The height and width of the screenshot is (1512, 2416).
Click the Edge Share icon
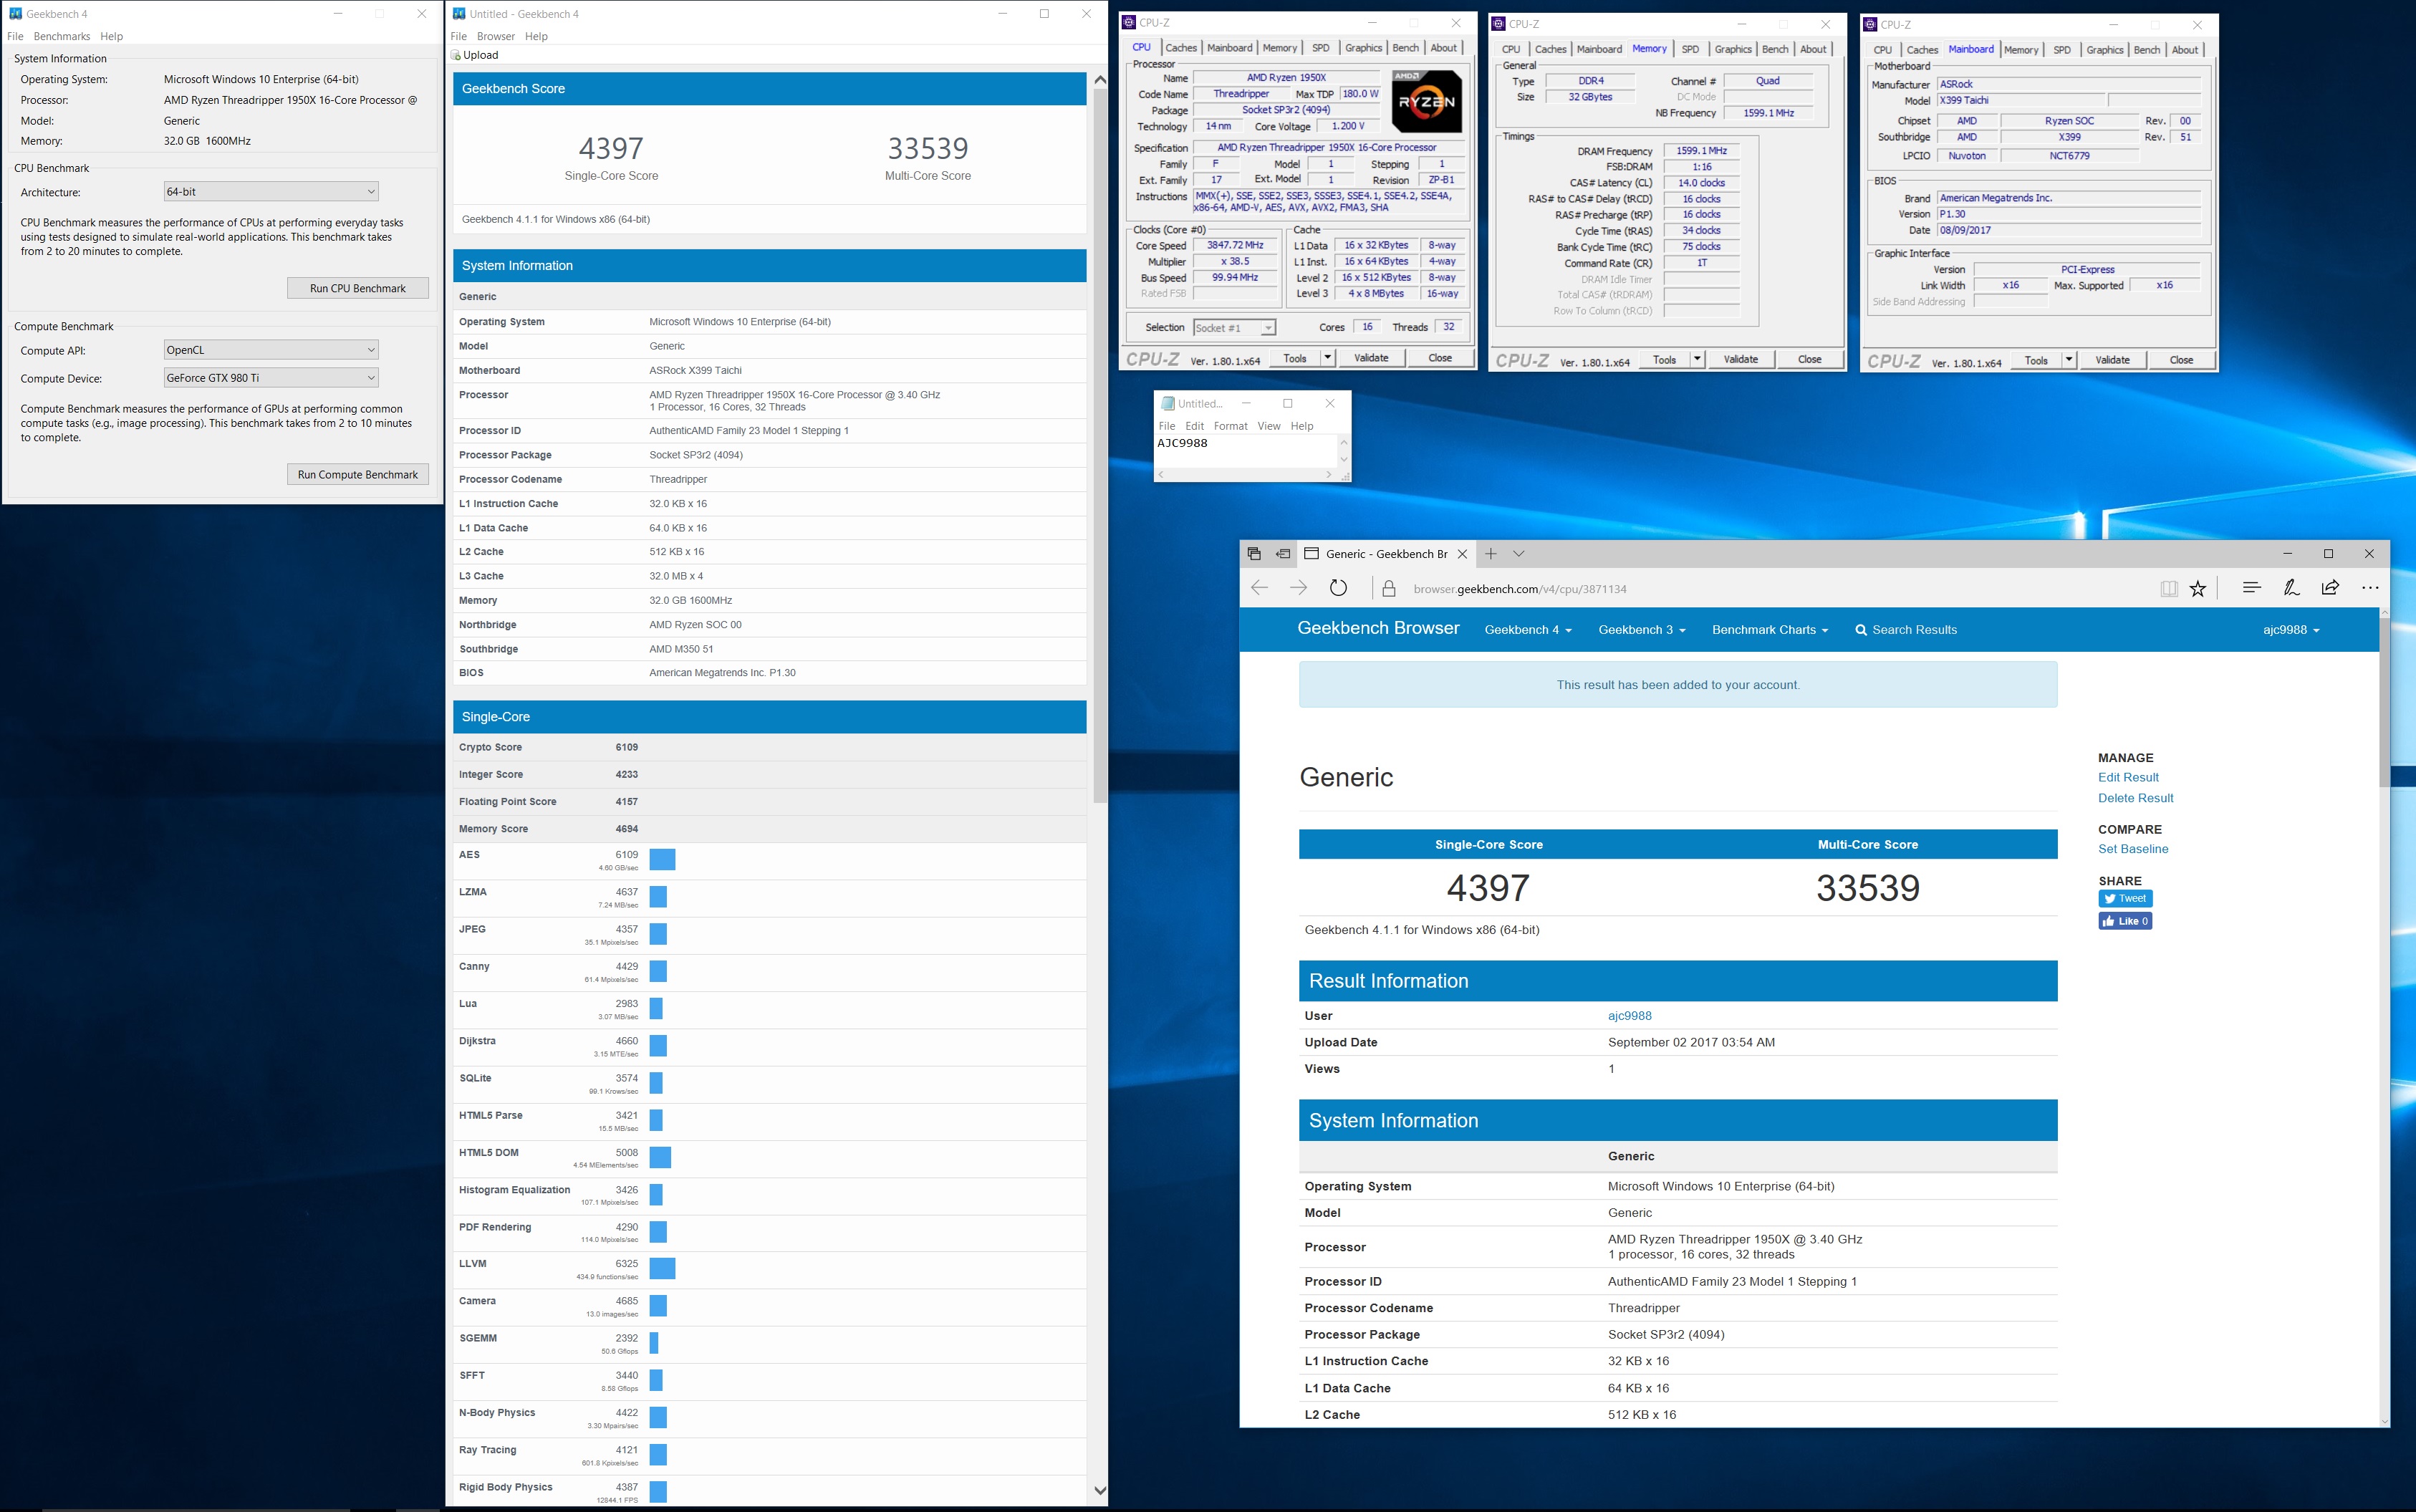pos(2330,588)
